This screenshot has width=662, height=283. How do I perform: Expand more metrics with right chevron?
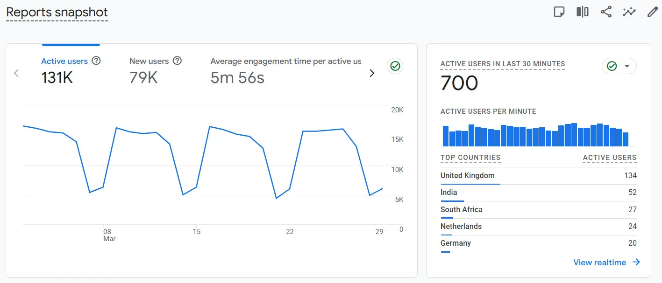372,73
